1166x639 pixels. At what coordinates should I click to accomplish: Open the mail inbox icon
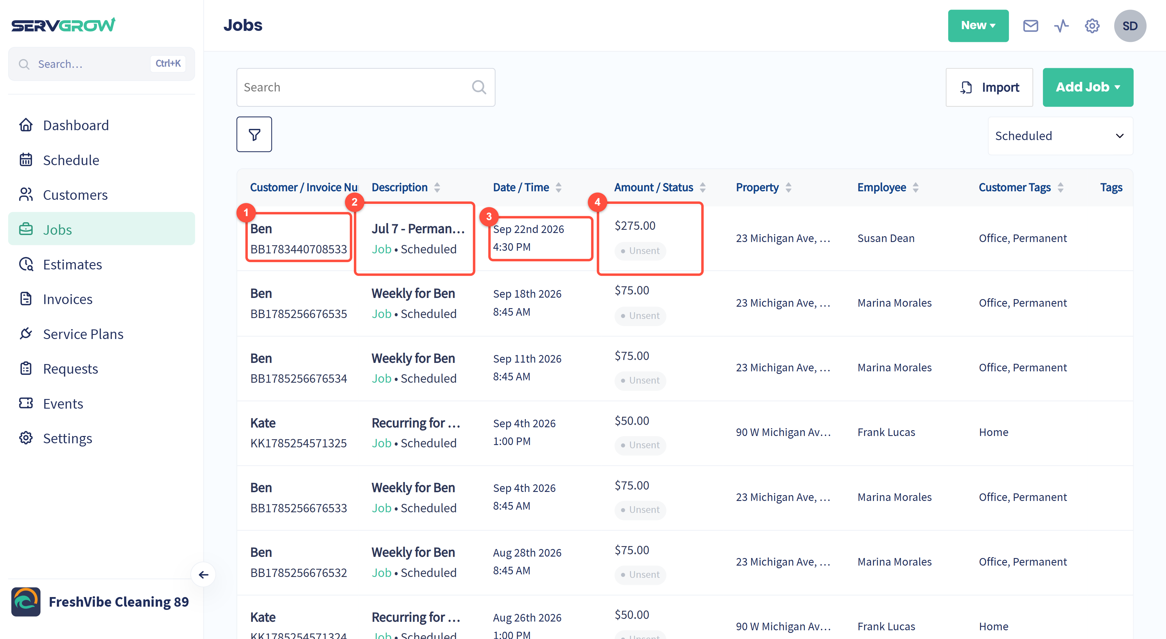coord(1030,26)
